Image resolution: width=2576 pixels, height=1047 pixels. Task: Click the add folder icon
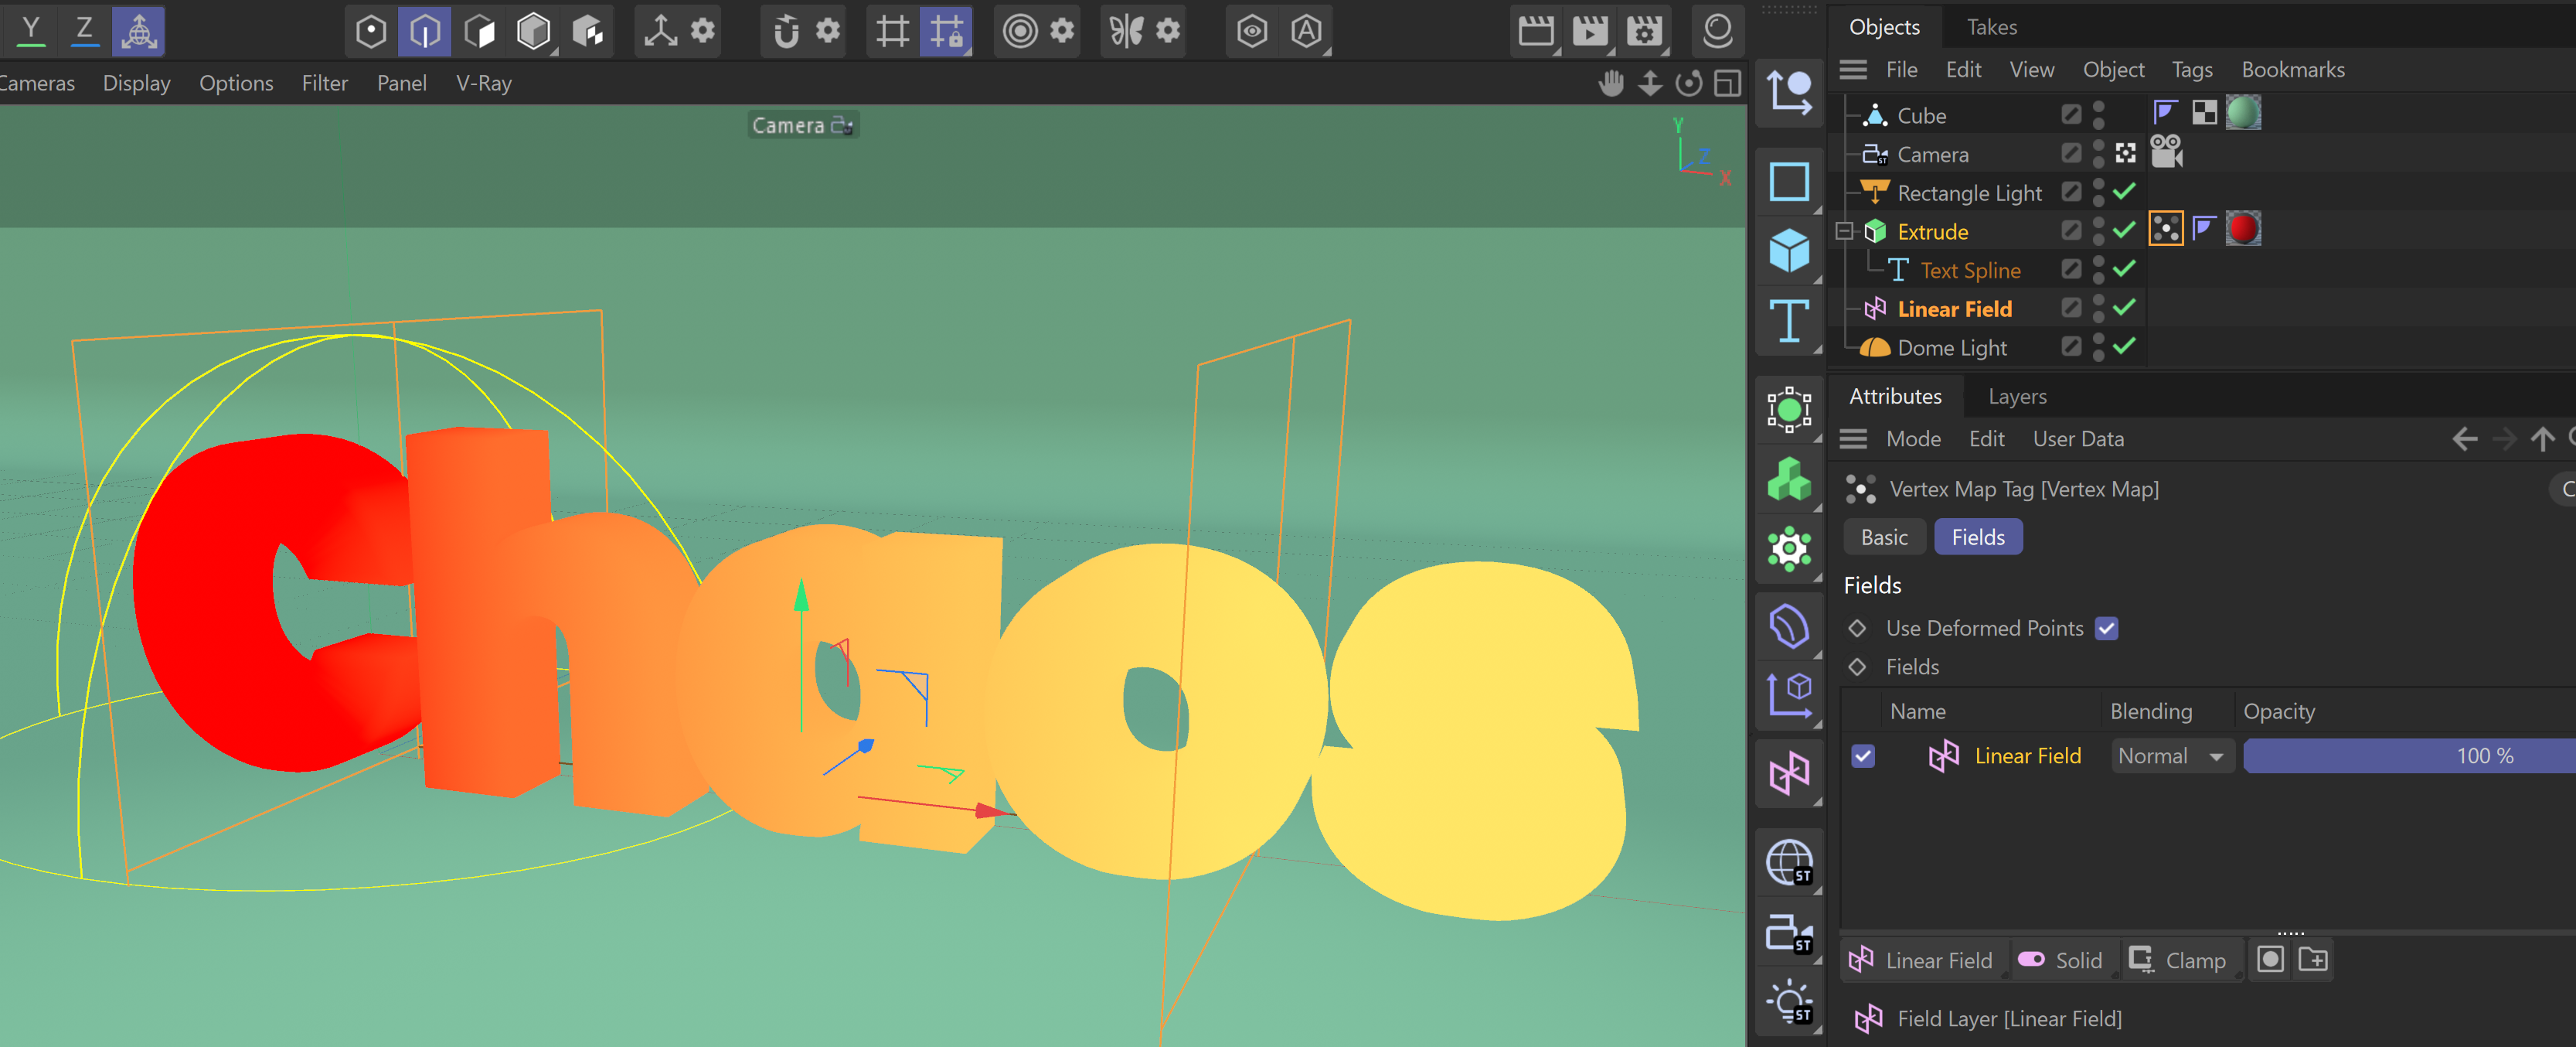[2313, 960]
